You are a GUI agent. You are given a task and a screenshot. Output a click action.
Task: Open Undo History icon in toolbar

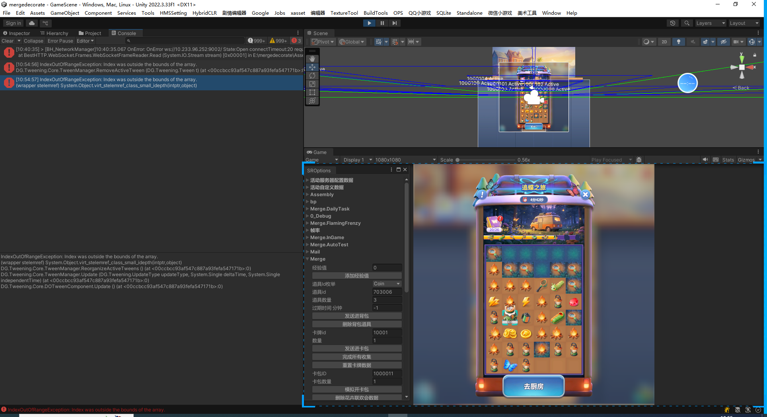click(672, 23)
